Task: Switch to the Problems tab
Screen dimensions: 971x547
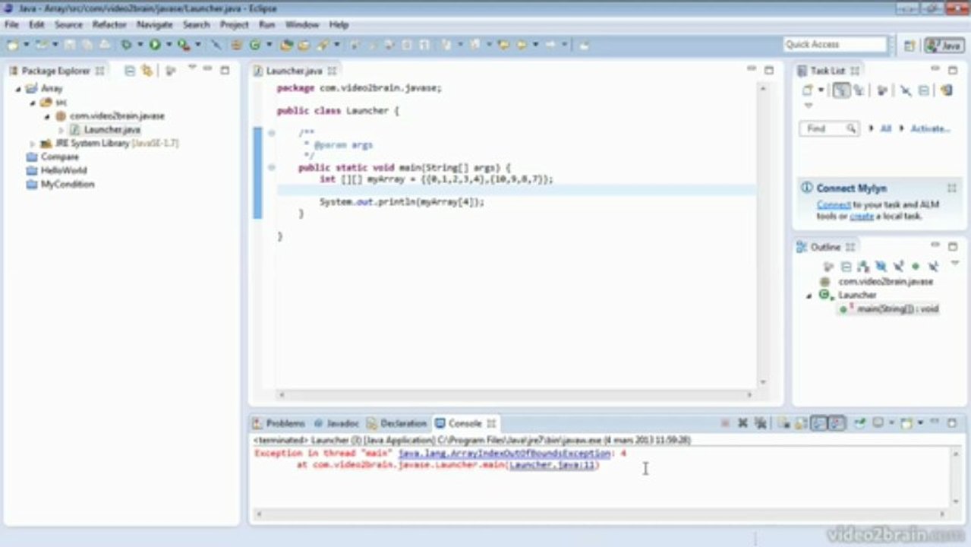Action: [x=279, y=423]
